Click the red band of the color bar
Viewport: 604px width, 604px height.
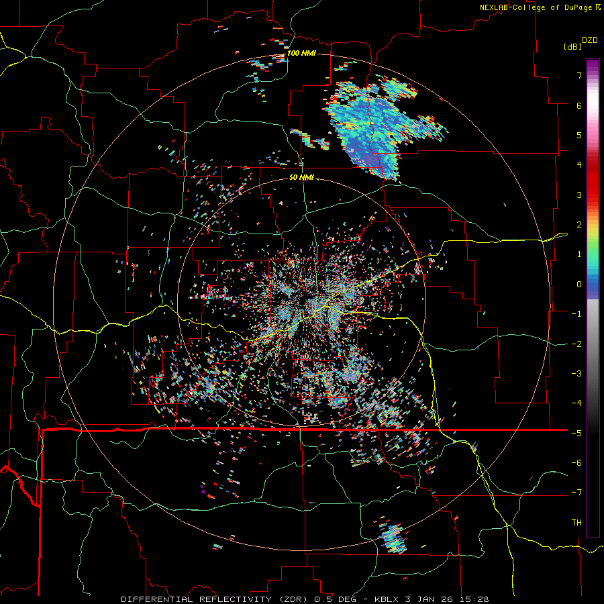click(593, 181)
